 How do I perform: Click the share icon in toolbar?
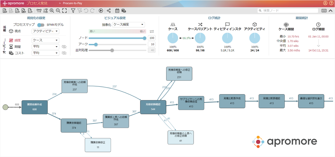(109, 11)
